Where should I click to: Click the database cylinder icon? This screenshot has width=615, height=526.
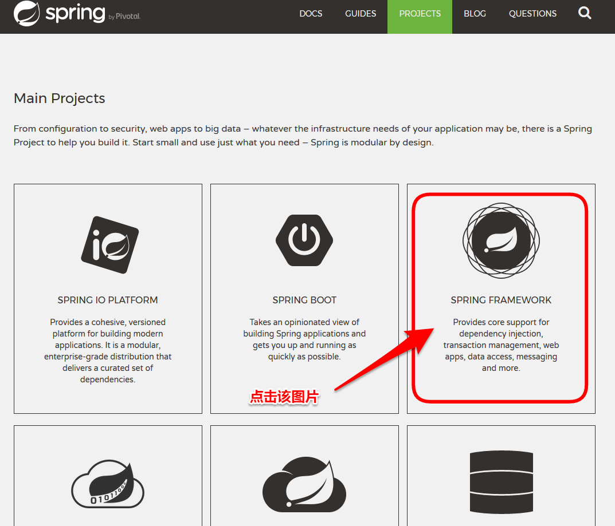click(502, 482)
